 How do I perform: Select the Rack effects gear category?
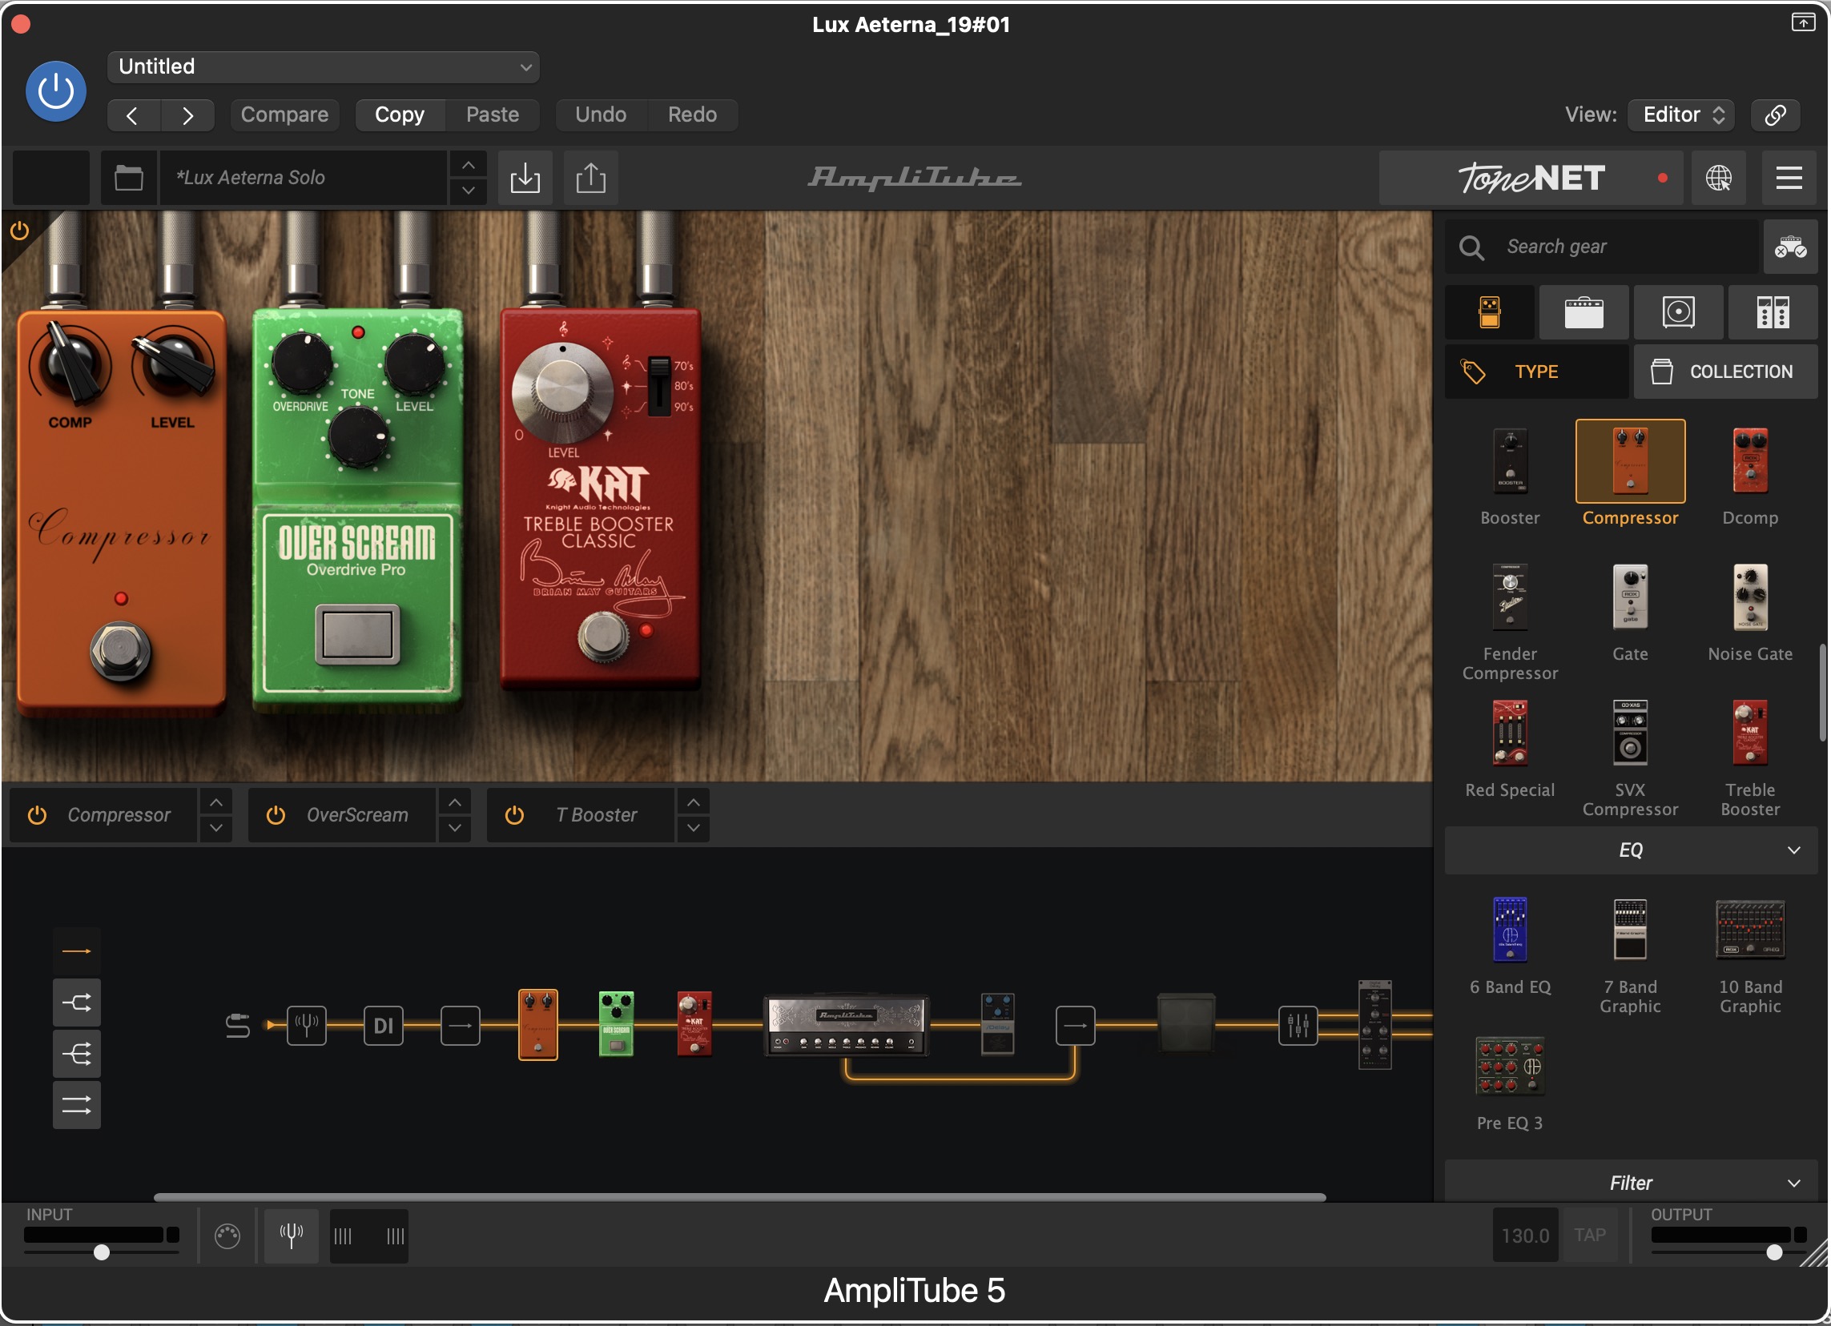[x=1773, y=311]
